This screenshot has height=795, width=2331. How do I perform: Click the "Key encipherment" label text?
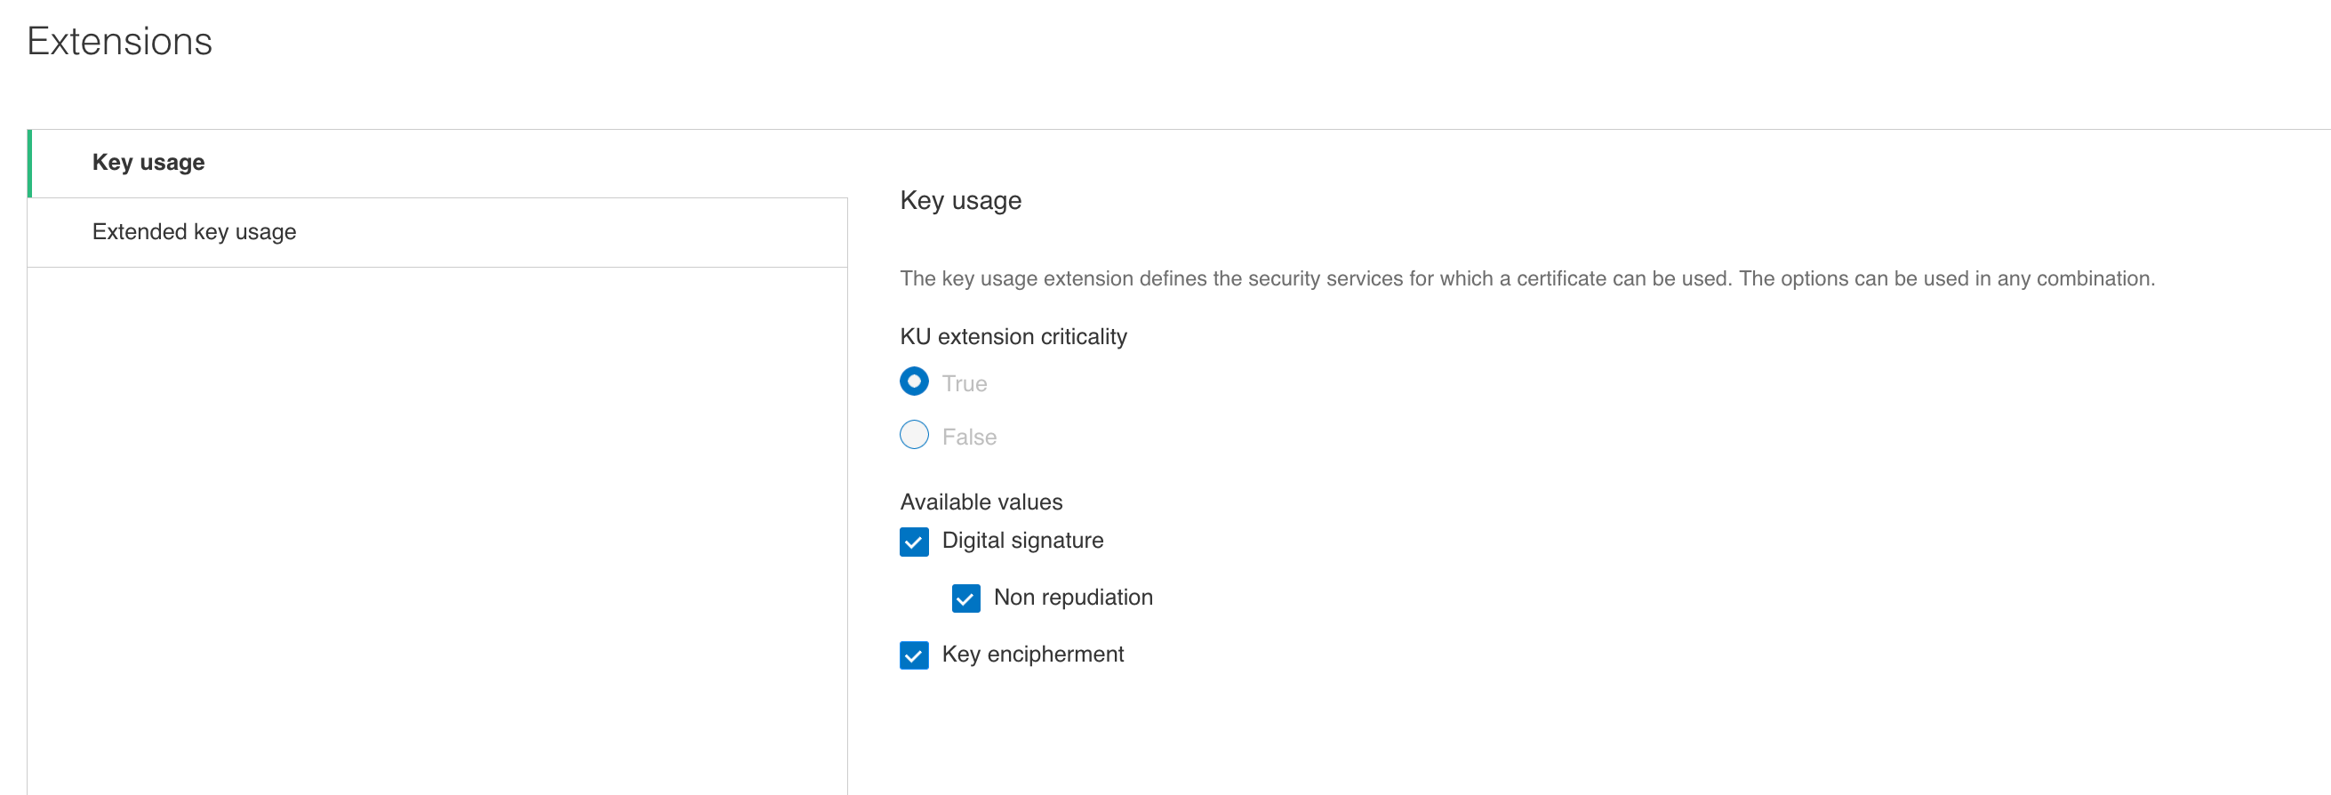pyautogui.click(x=1031, y=654)
